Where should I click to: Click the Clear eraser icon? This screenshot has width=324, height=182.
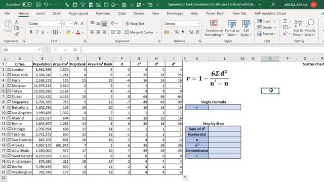tap(285, 34)
